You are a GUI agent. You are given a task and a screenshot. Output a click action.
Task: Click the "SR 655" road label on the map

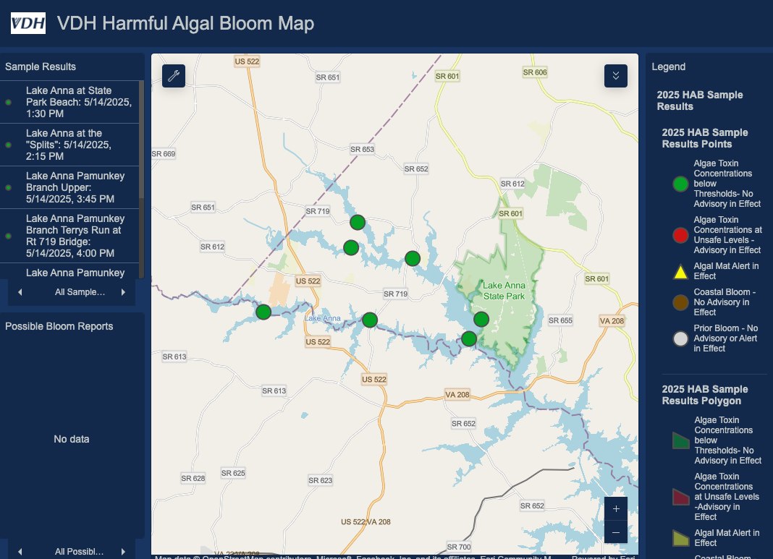point(560,320)
